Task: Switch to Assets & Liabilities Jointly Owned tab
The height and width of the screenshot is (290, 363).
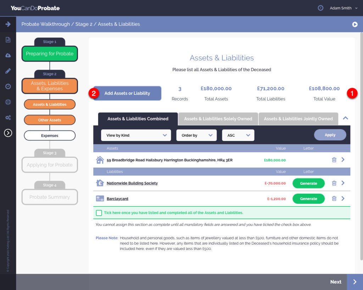Action: pos(298,119)
